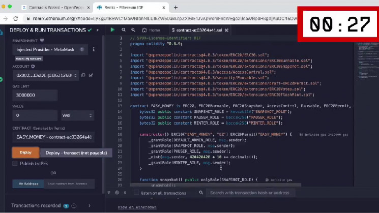This screenshot has height=213, width=379.
Task: Click the Transactions recorded count badge
Action: point(66,206)
